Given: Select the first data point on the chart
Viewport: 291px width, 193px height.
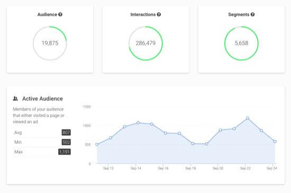Looking at the screenshot, I should point(97,144).
